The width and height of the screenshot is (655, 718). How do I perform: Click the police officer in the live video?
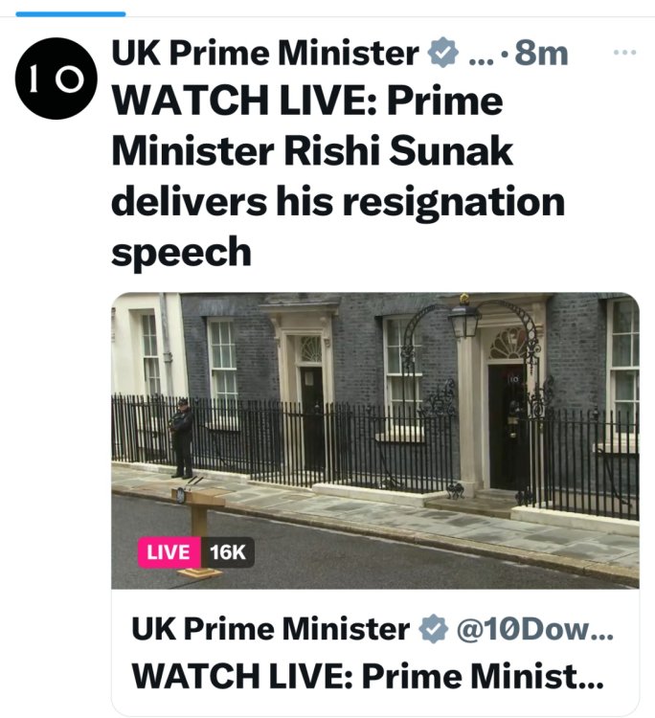pos(182,438)
